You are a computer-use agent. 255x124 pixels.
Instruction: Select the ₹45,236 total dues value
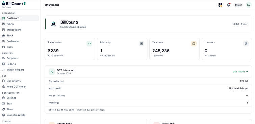click(x=161, y=51)
